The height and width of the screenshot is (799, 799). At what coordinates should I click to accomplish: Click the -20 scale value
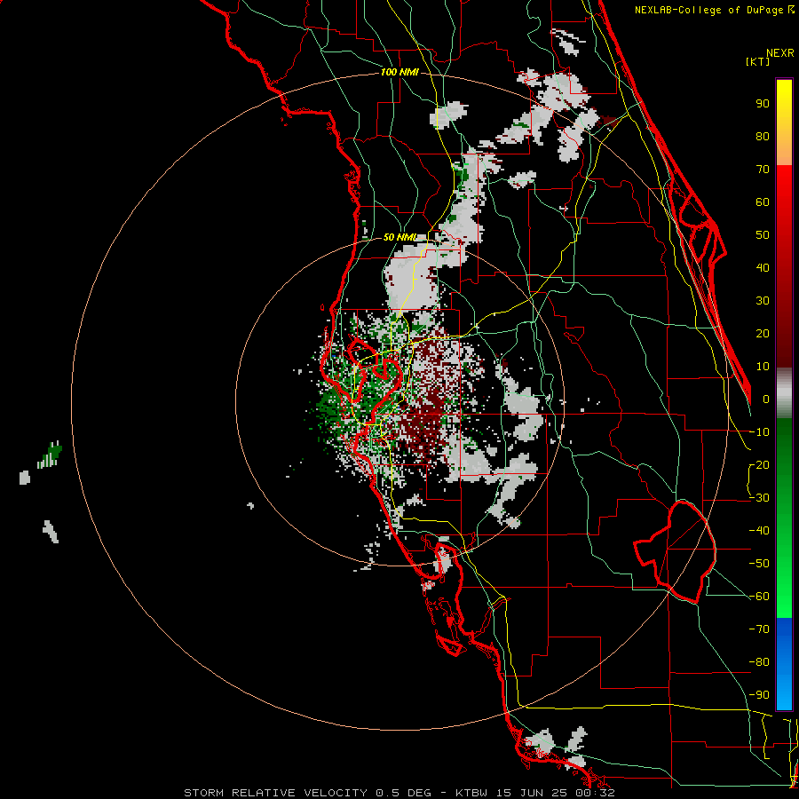tap(759, 464)
